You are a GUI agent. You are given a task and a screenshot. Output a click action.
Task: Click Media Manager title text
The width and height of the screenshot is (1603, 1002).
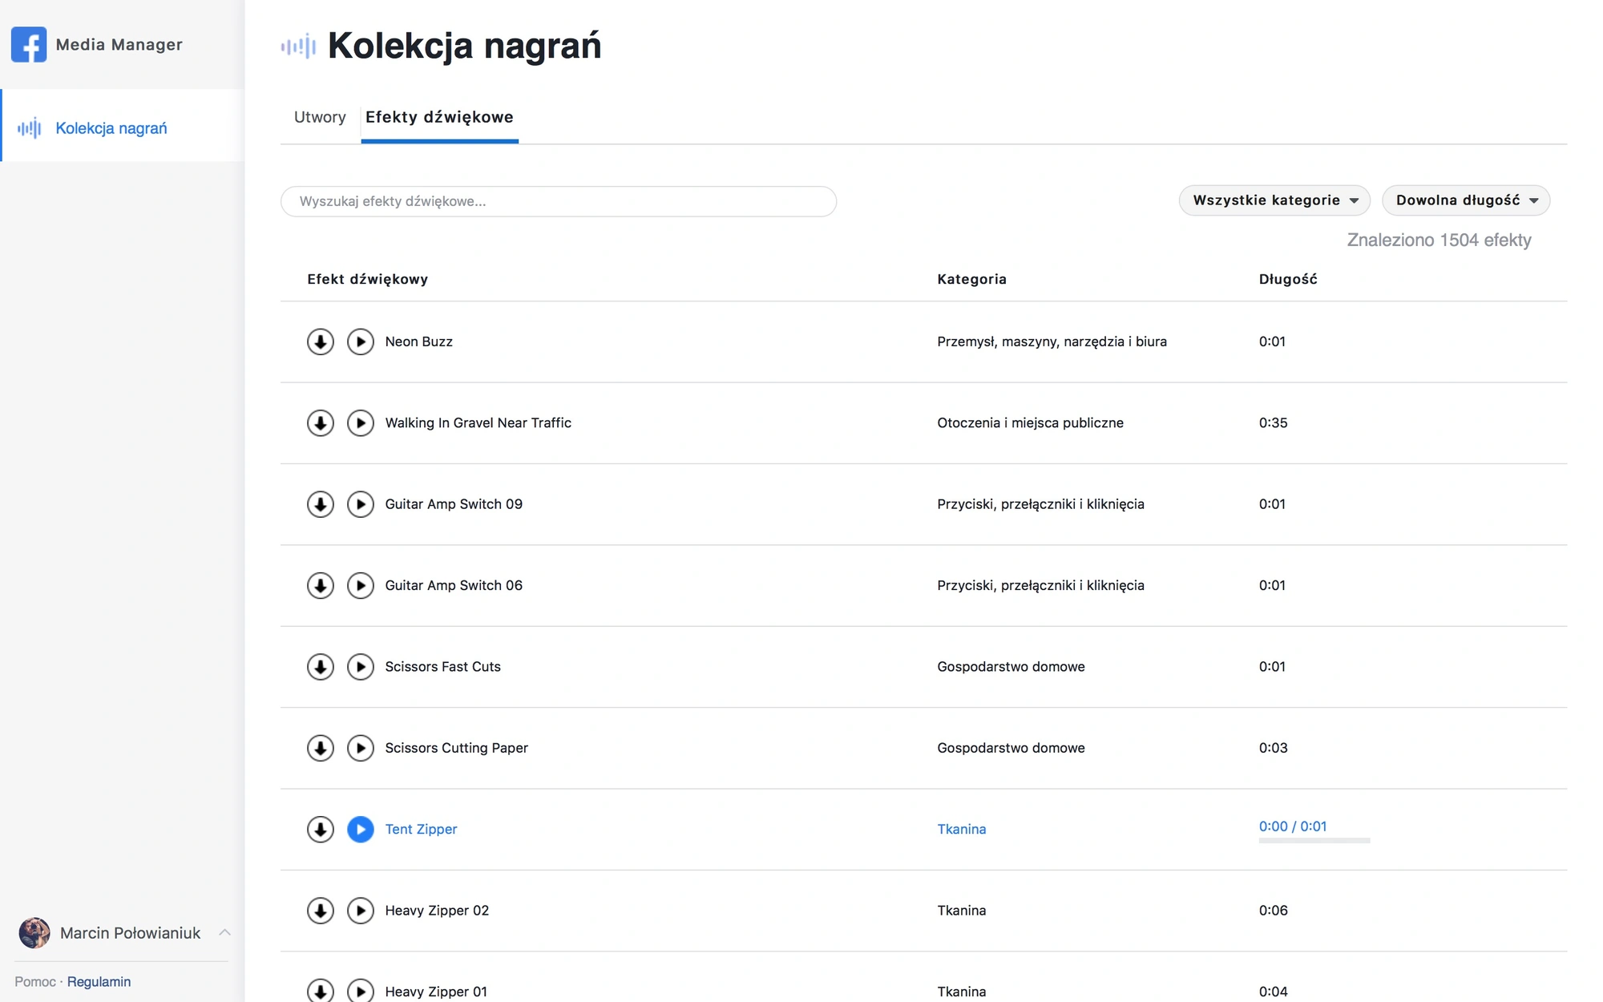119,45
